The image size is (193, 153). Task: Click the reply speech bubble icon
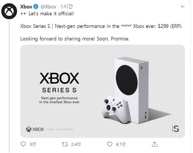click(23, 144)
